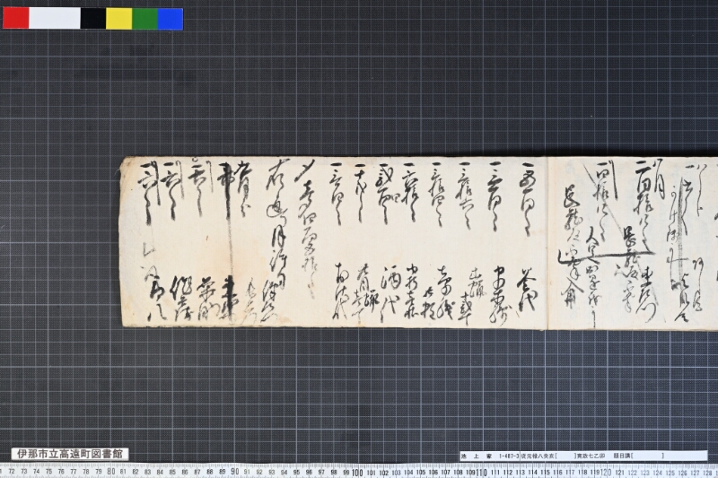This screenshot has height=478, width=718.
Task: Click the 110 mark on the ruler
Action: tap(481, 472)
